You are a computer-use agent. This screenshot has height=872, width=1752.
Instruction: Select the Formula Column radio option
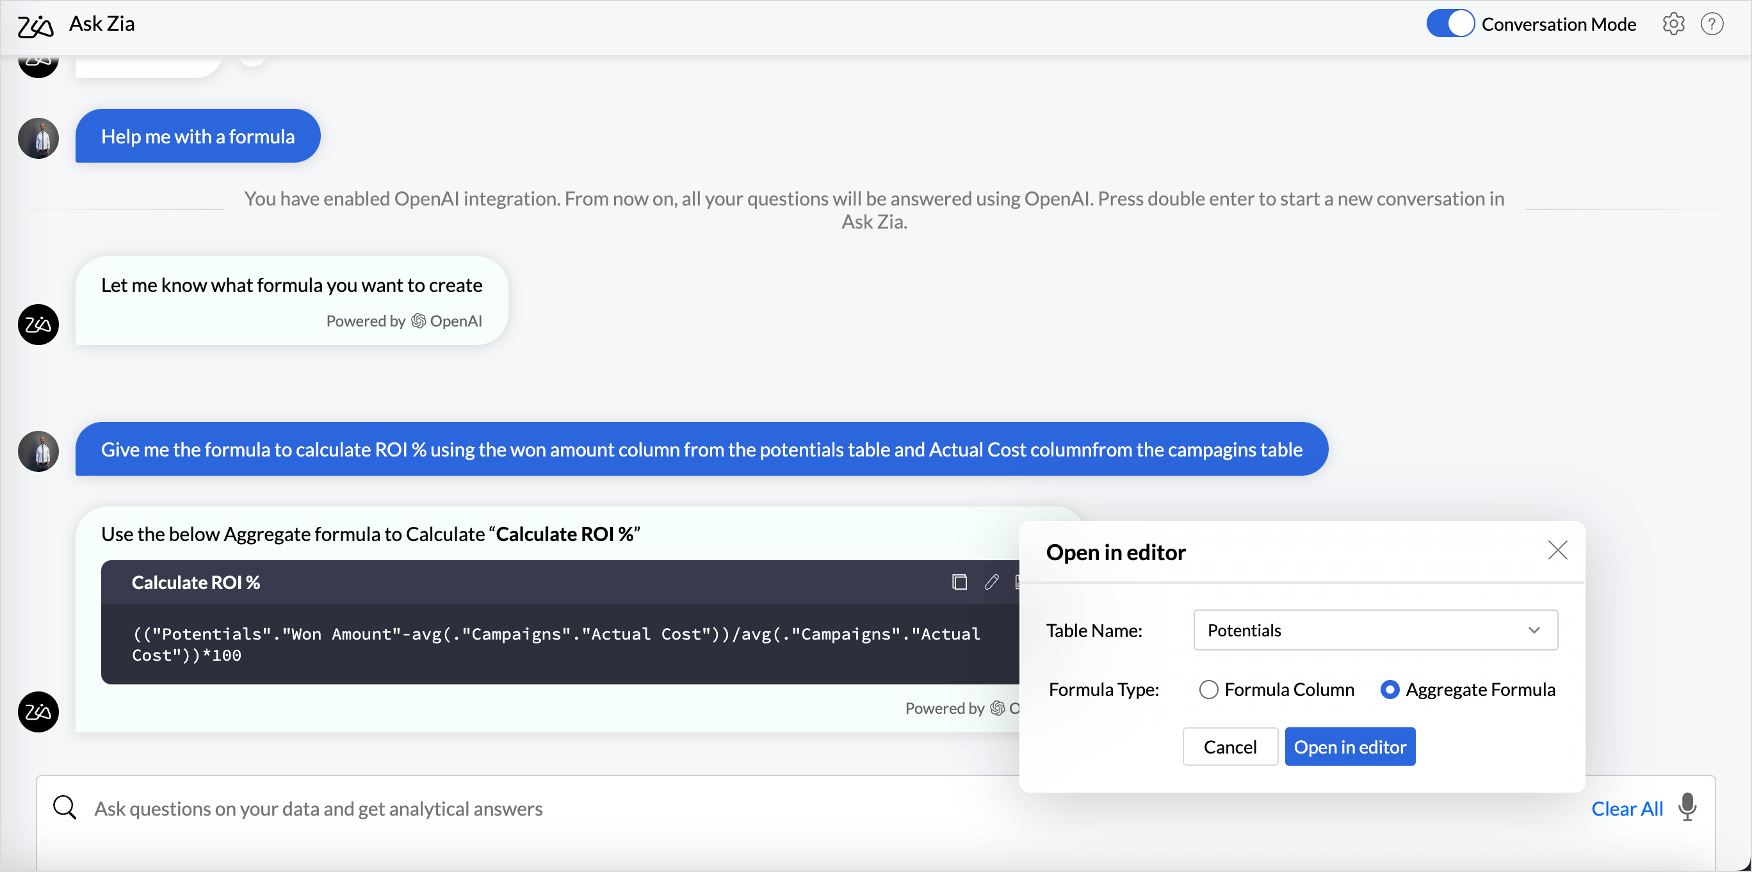pos(1208,690)
